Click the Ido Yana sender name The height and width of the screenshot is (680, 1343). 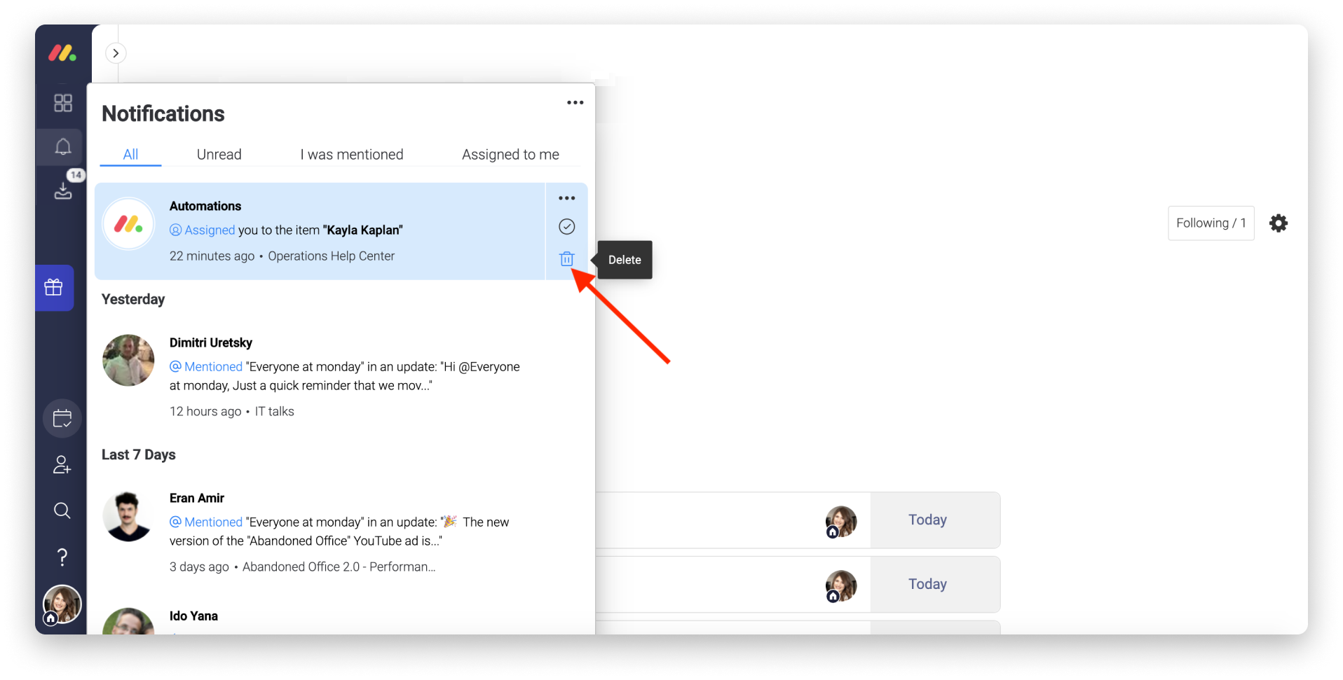193,616
